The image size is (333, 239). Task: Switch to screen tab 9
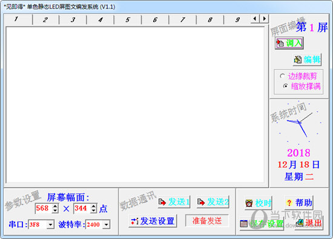coord(237,20)
